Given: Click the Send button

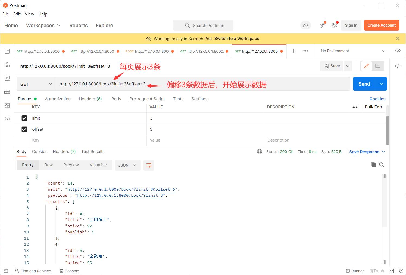Looking at the screenshot, I should pos(364,84).
